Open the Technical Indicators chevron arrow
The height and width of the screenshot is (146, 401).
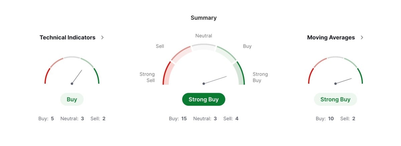coord(103,38)
